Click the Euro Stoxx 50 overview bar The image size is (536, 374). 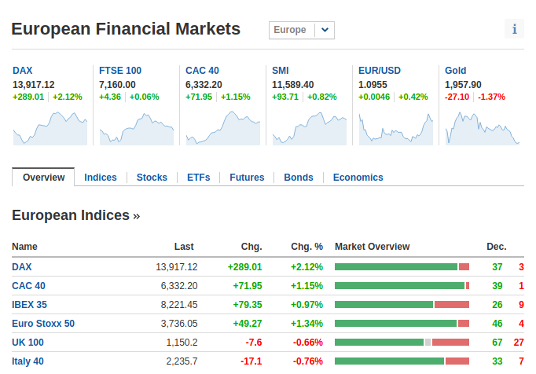[x=402, y=324]
